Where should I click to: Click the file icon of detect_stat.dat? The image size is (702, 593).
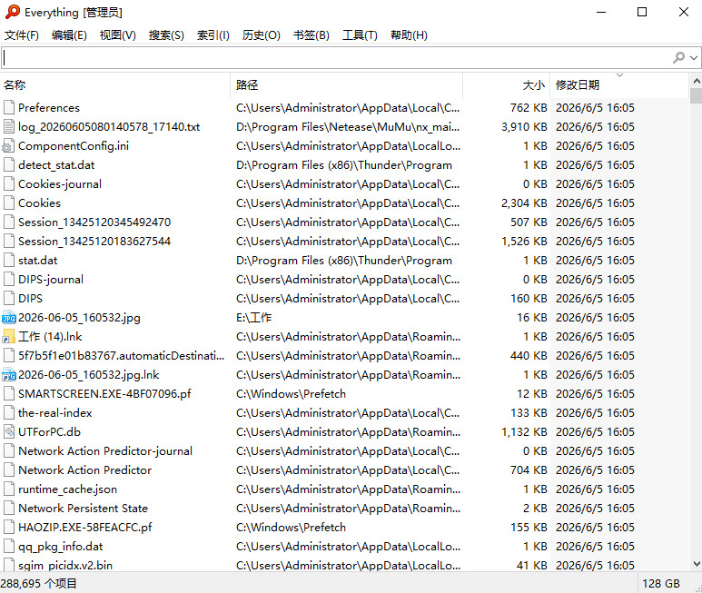9,164
